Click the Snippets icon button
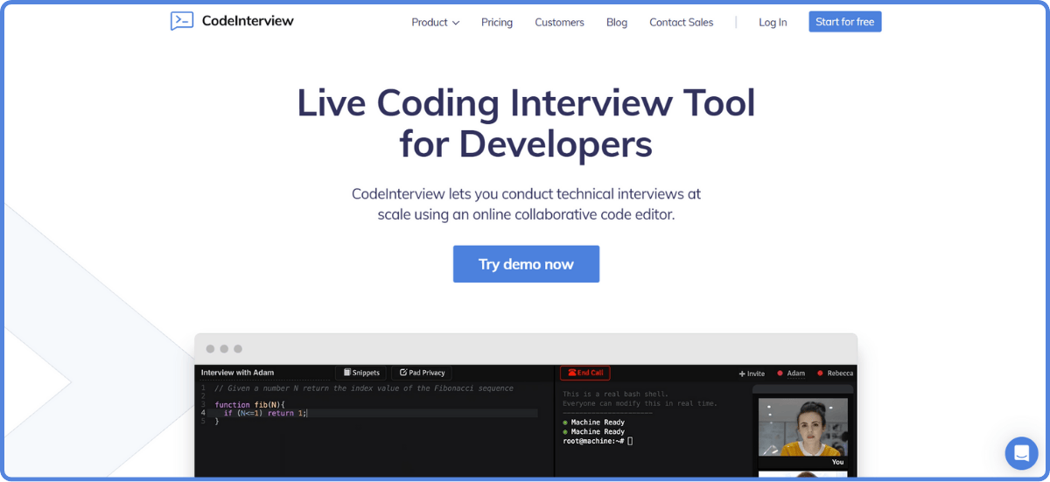This screenshot has width=1050, height=482. [347, 373]
